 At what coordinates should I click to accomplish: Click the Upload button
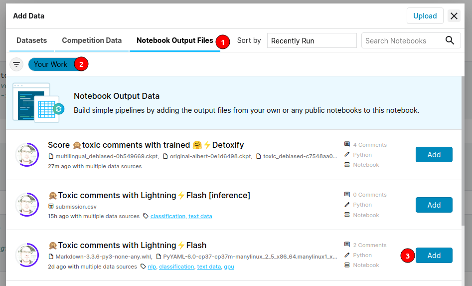pyautogui.click(x=425, y=16)
